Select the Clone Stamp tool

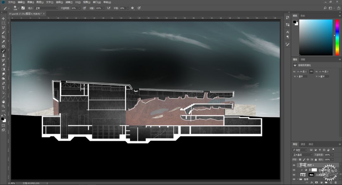[3, 56]
